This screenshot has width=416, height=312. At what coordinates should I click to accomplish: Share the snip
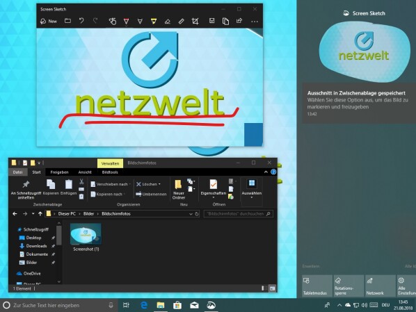[239, 21]
